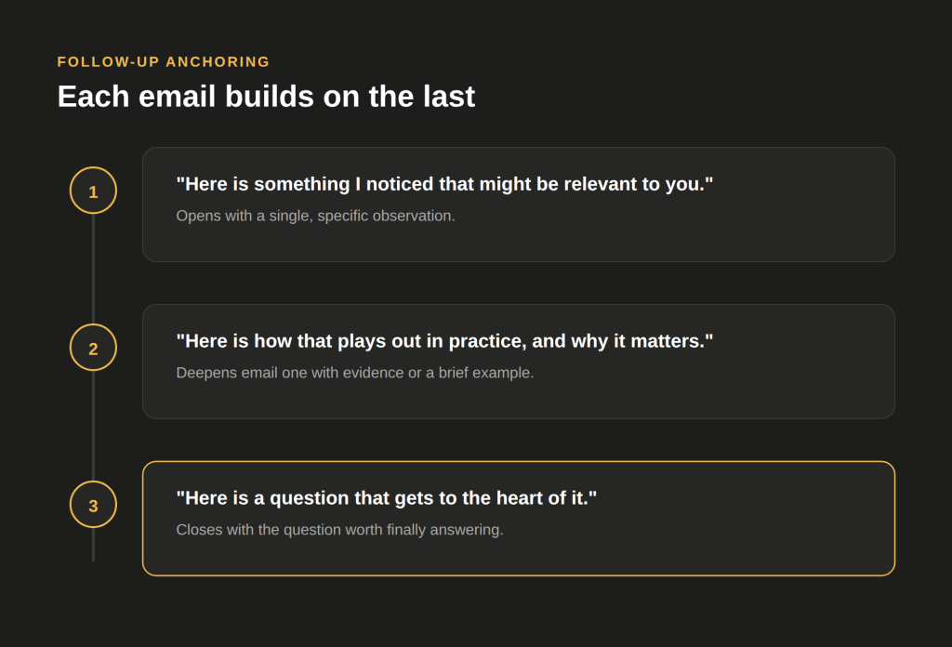Select the 'something I noticed' quote heading
Image resolution: width=952 pixels, height=647 pixels.
click(444, 184)
